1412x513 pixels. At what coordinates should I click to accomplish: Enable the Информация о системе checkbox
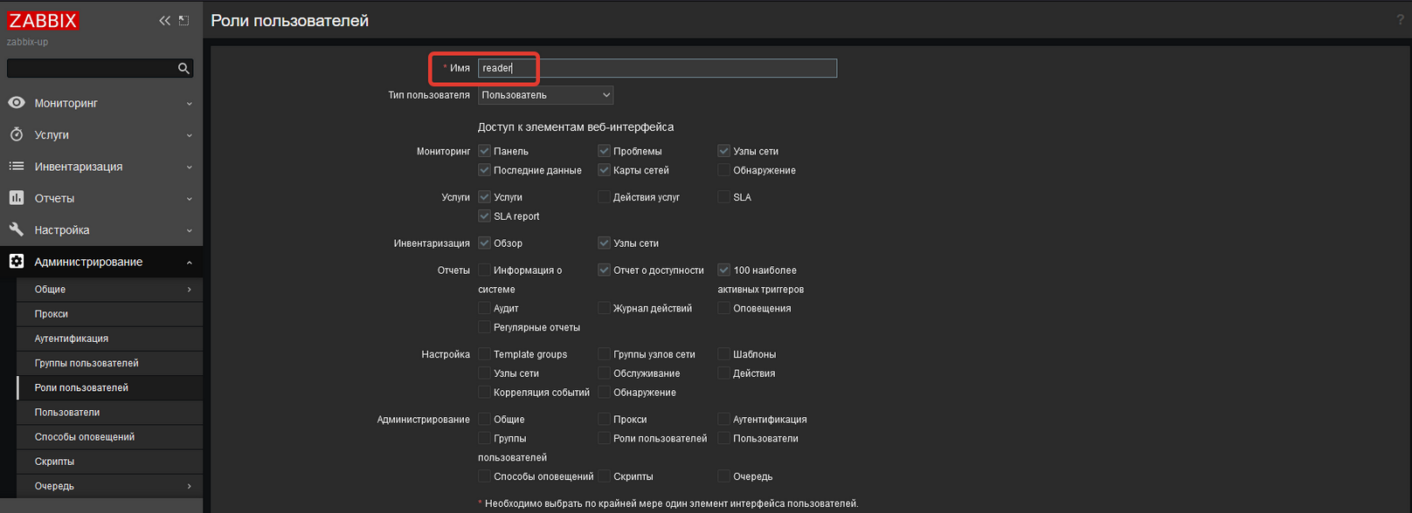pos(484,270)
